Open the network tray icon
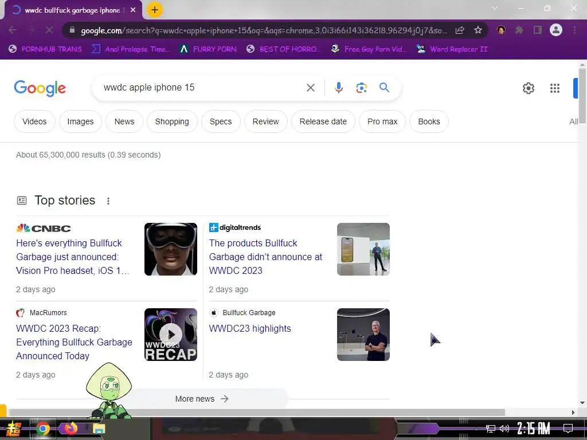Image resolution: width=587 pixels, height=440 pixels. (x=491, y=429)
